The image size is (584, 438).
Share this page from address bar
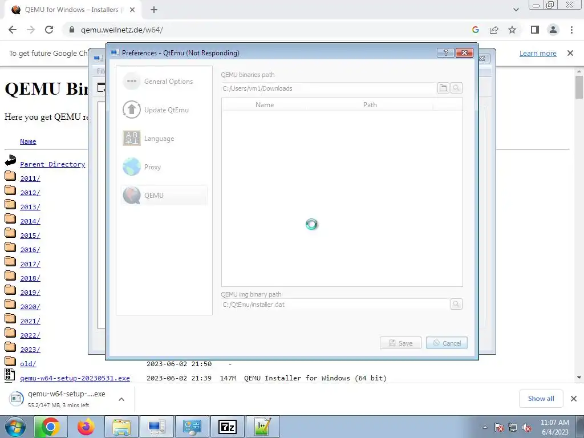pyautogui.click(x=494, y=30)
